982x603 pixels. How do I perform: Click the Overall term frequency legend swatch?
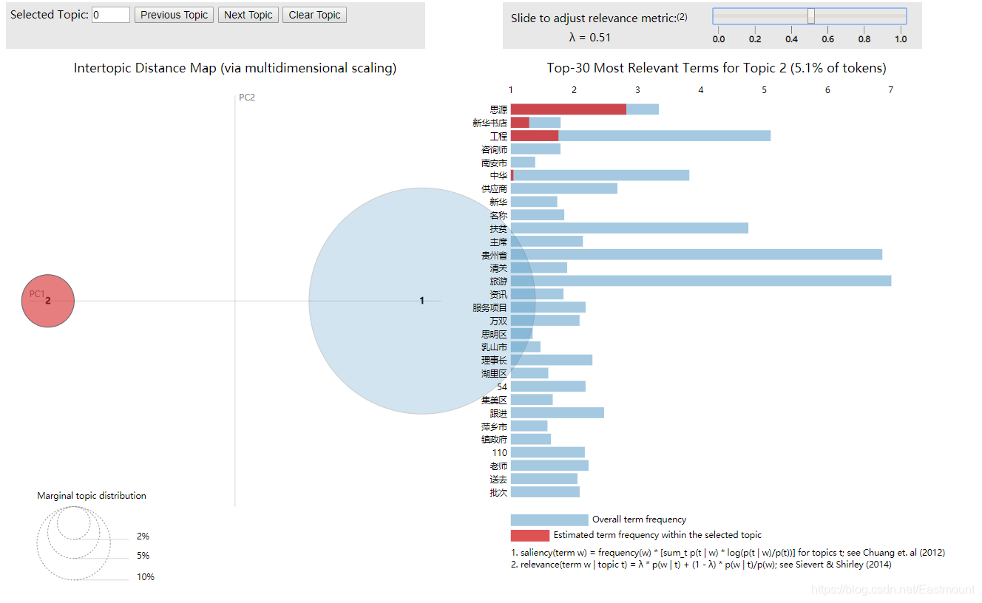[x=549, y=519]
